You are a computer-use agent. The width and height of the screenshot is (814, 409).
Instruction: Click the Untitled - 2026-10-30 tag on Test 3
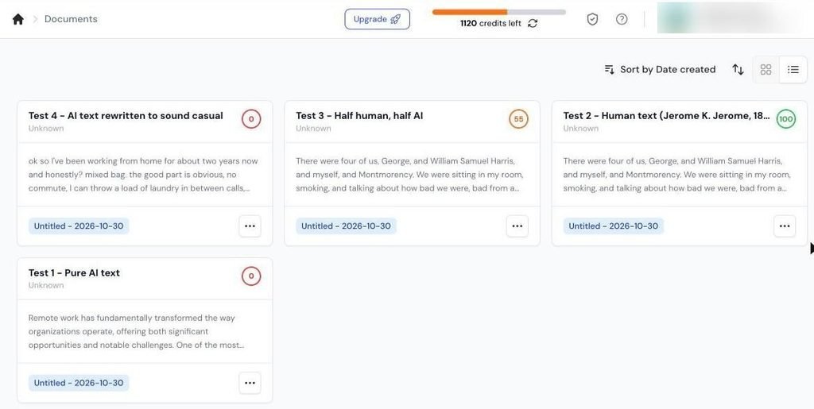pyautogui.click(x=347, y=226)
